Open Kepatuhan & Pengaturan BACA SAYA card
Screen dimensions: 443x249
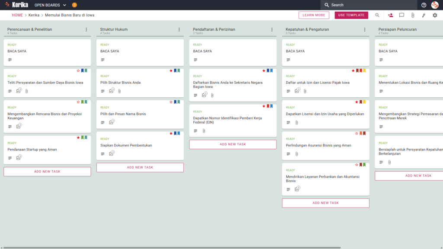pyautogui.click(x=325, y=52)
